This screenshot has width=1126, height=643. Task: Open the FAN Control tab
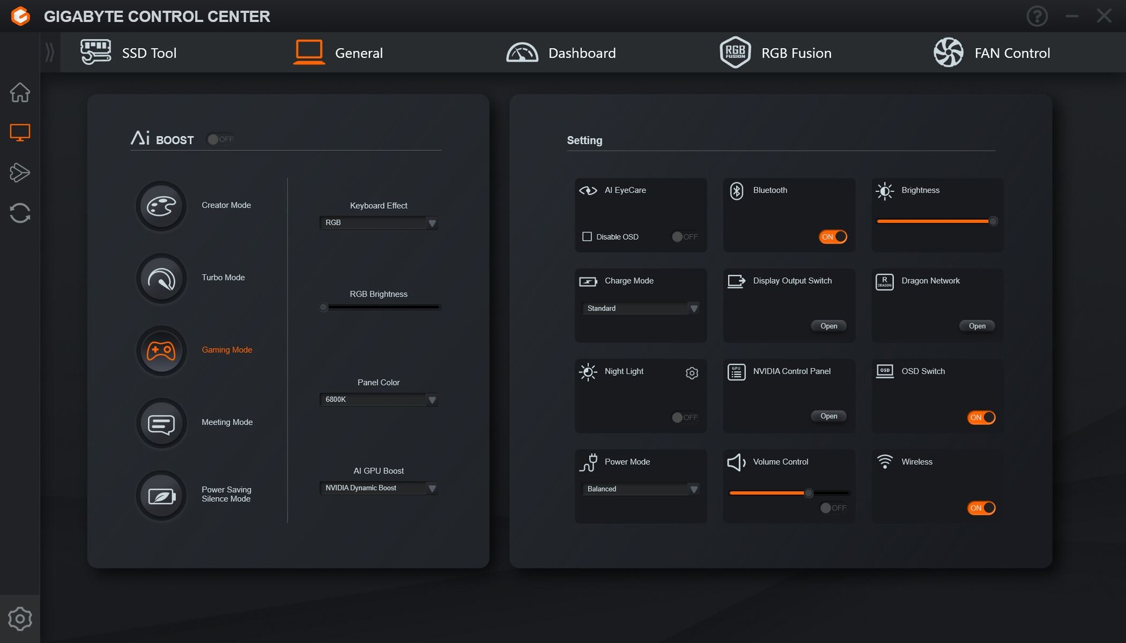pos(991,53)
